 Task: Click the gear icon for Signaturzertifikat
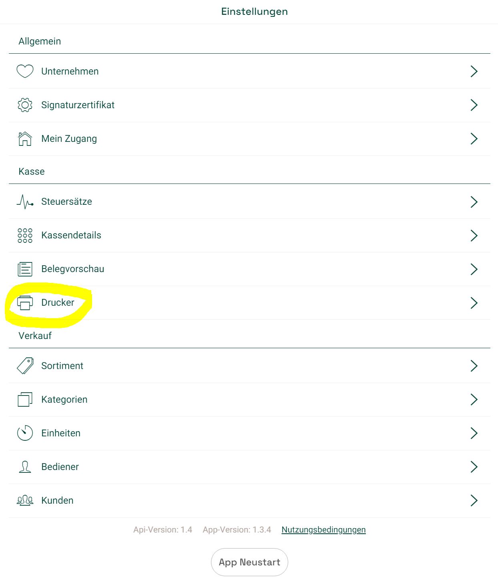[x=25, y=105]
